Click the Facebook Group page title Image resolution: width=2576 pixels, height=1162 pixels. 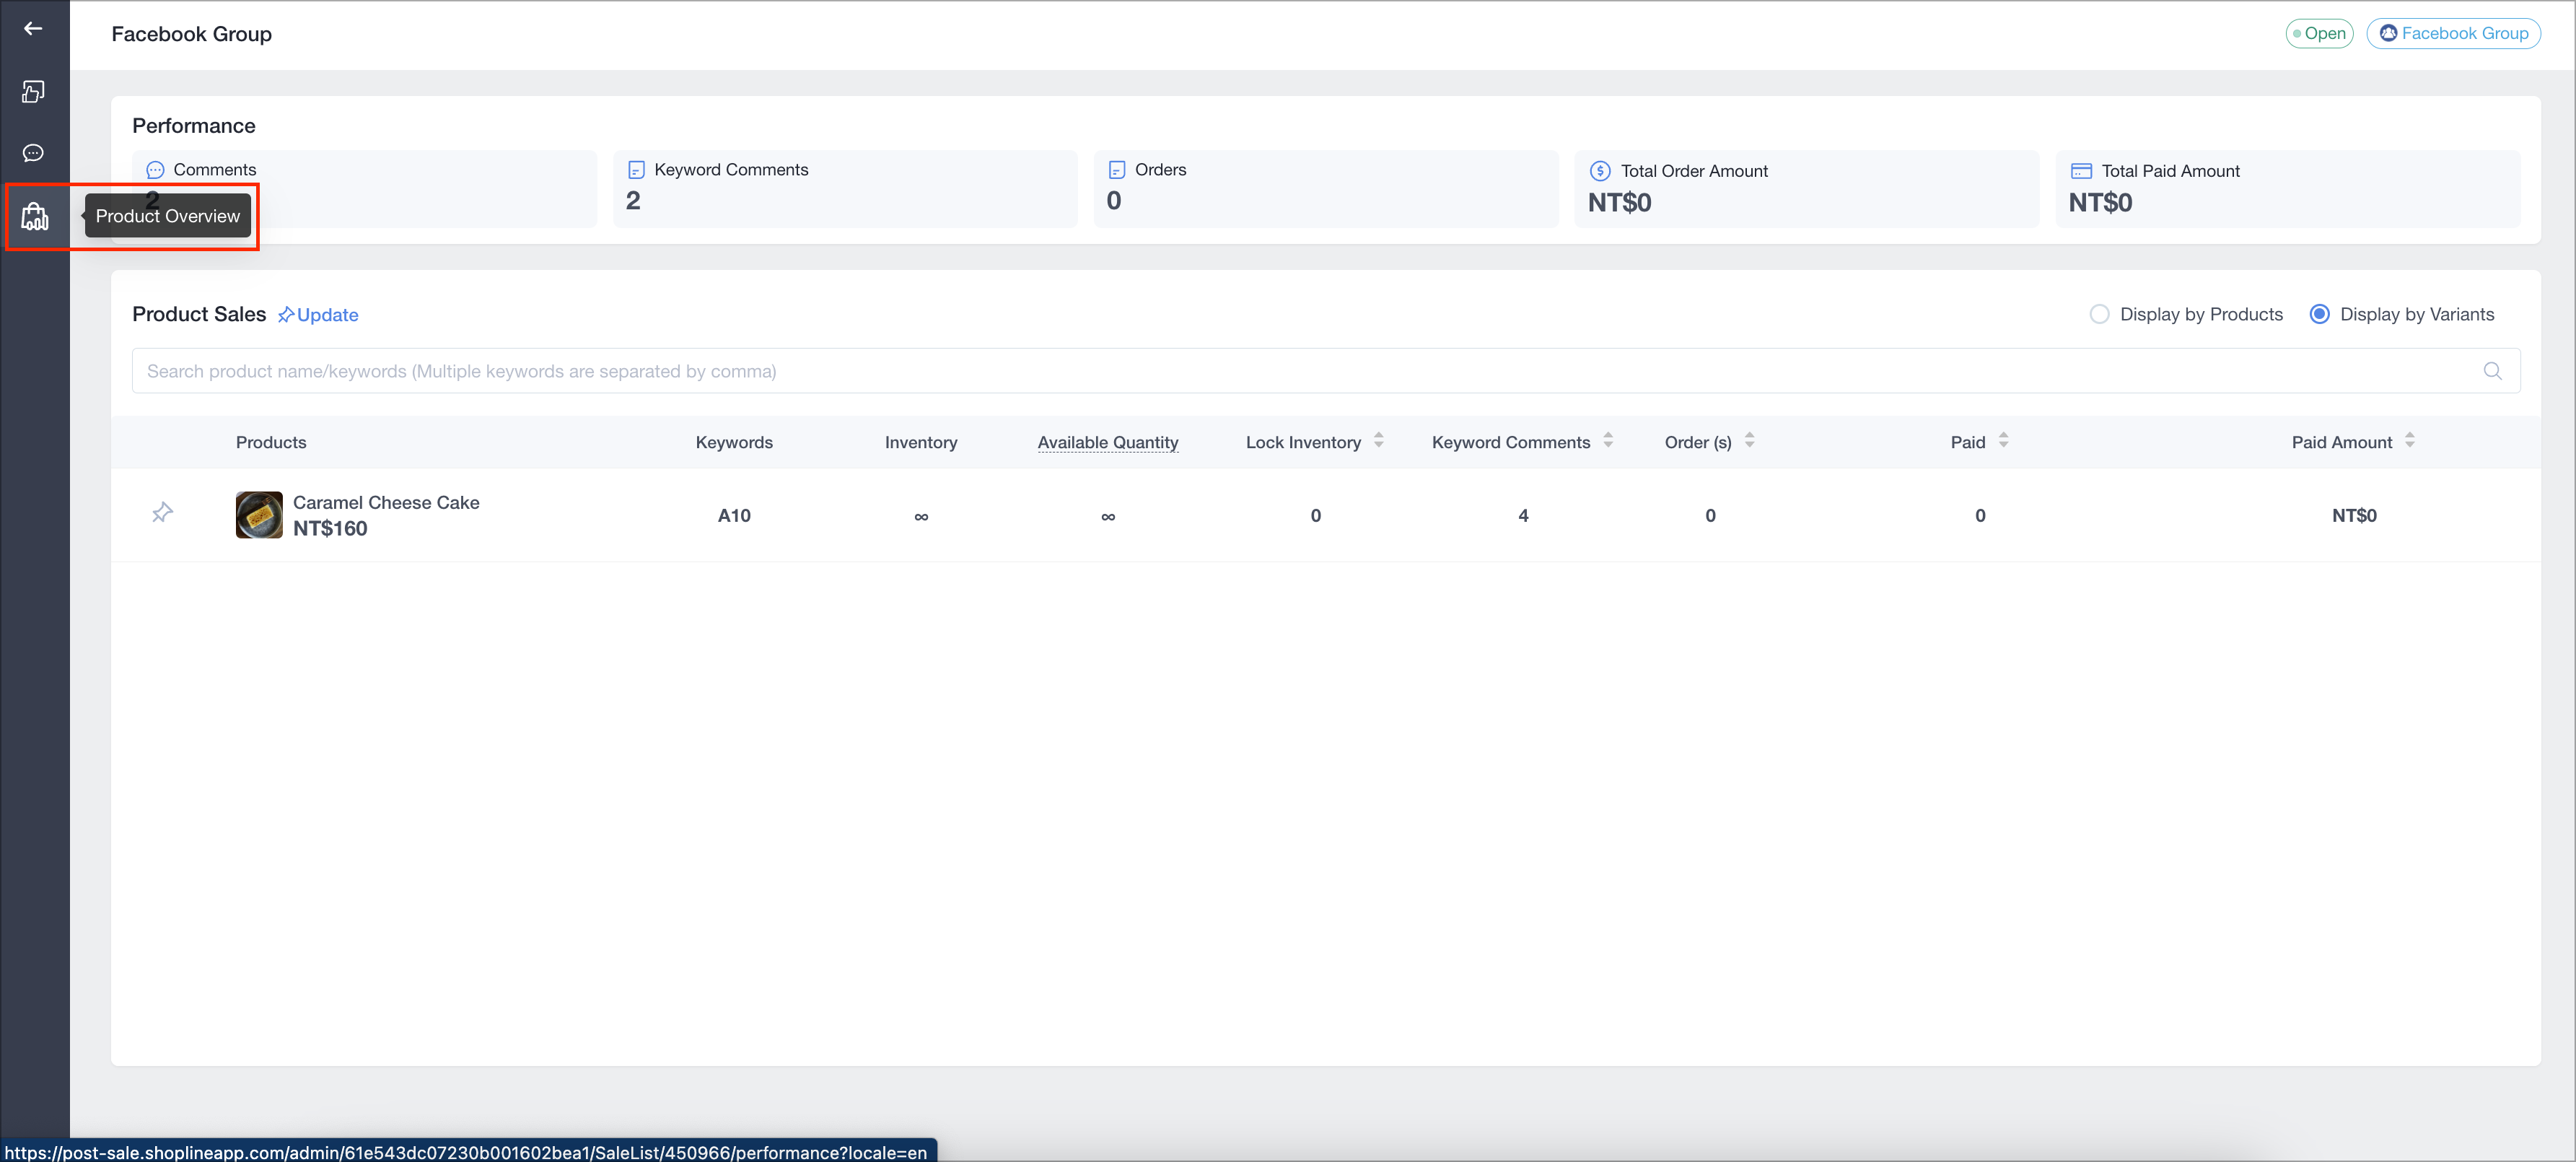192,34
